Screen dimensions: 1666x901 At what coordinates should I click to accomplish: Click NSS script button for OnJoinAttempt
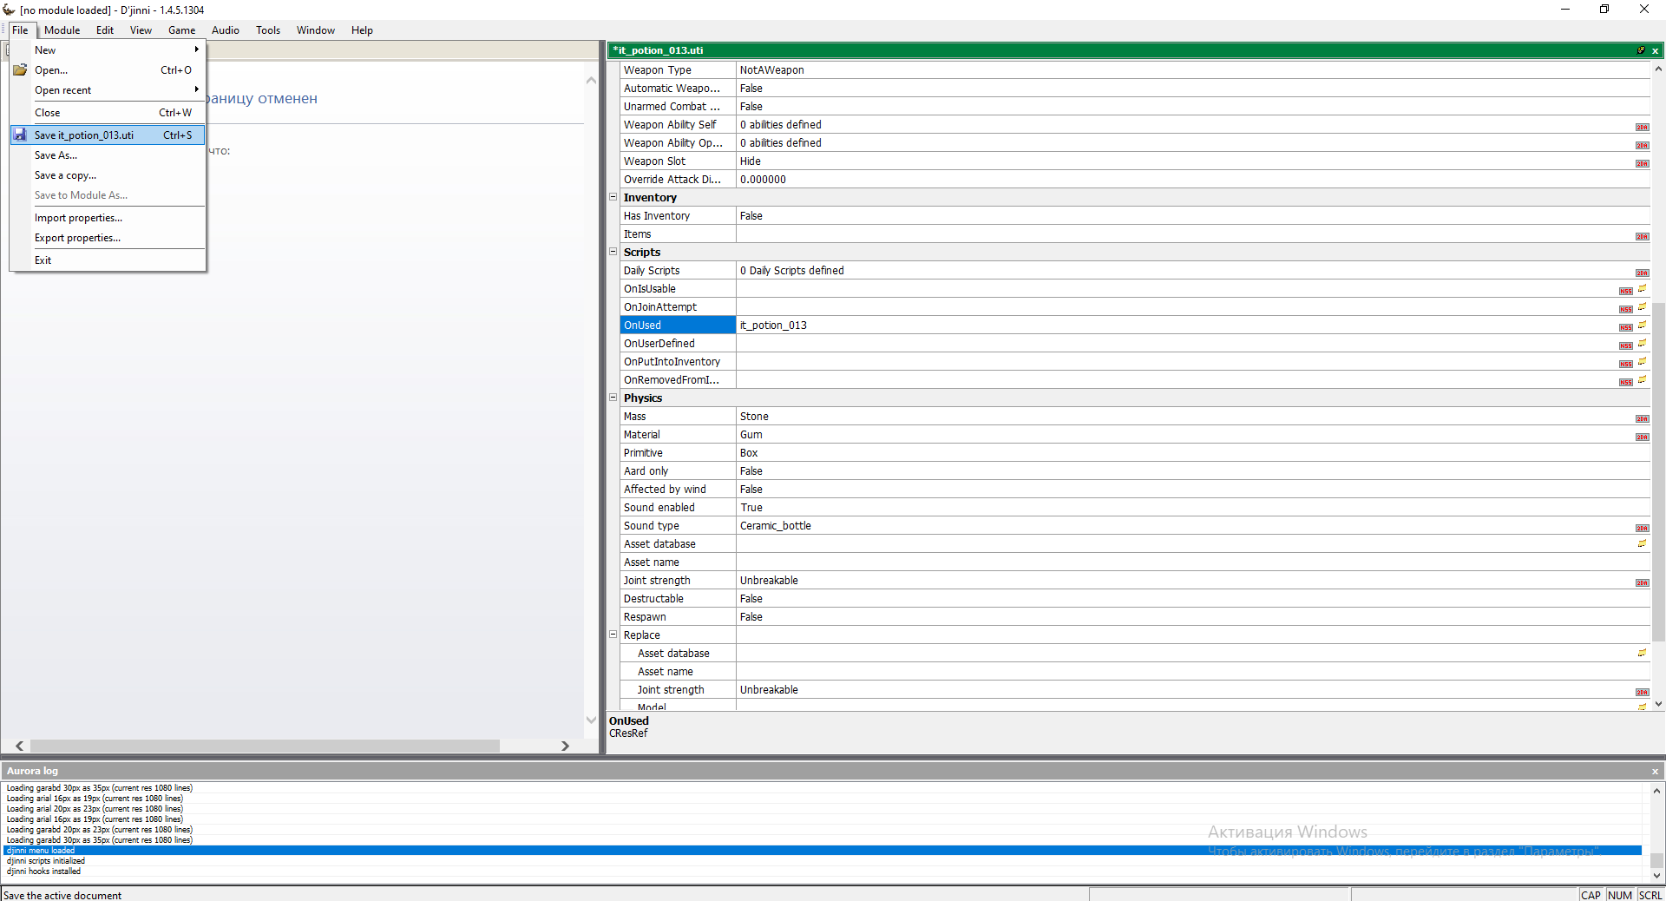(1625, 309)
